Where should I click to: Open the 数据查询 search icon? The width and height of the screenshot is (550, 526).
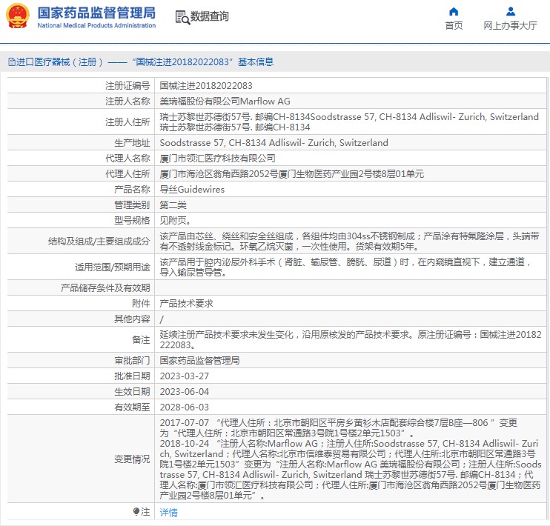coord(182,17)
